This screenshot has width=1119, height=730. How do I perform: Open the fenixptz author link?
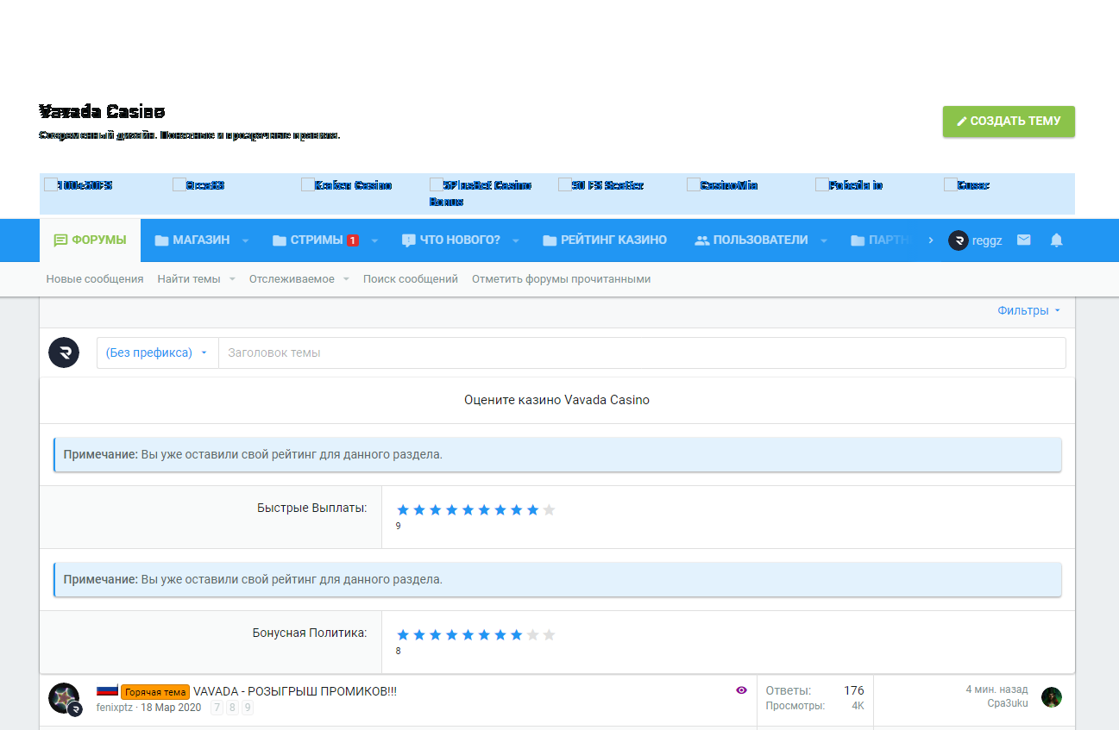(x=116, y=708)
